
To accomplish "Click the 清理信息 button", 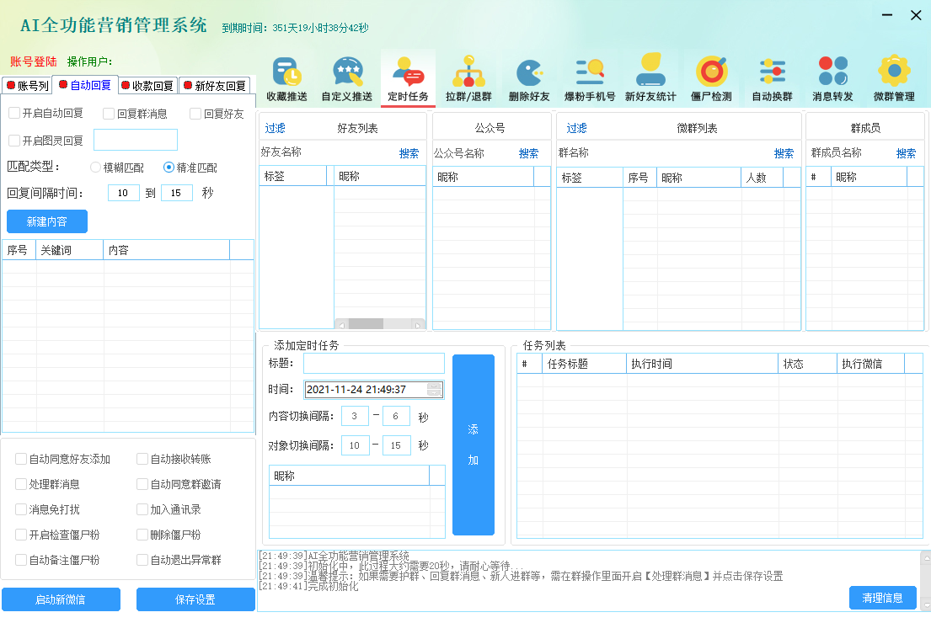I will pyautogui.click(x=882, y=598).
